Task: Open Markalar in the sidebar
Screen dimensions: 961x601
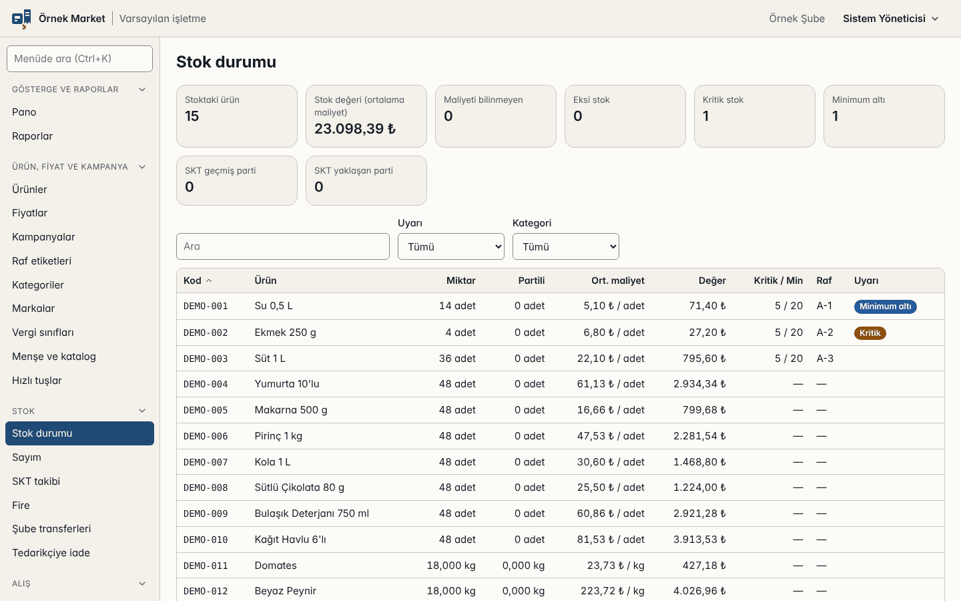Action: [79, 309]
